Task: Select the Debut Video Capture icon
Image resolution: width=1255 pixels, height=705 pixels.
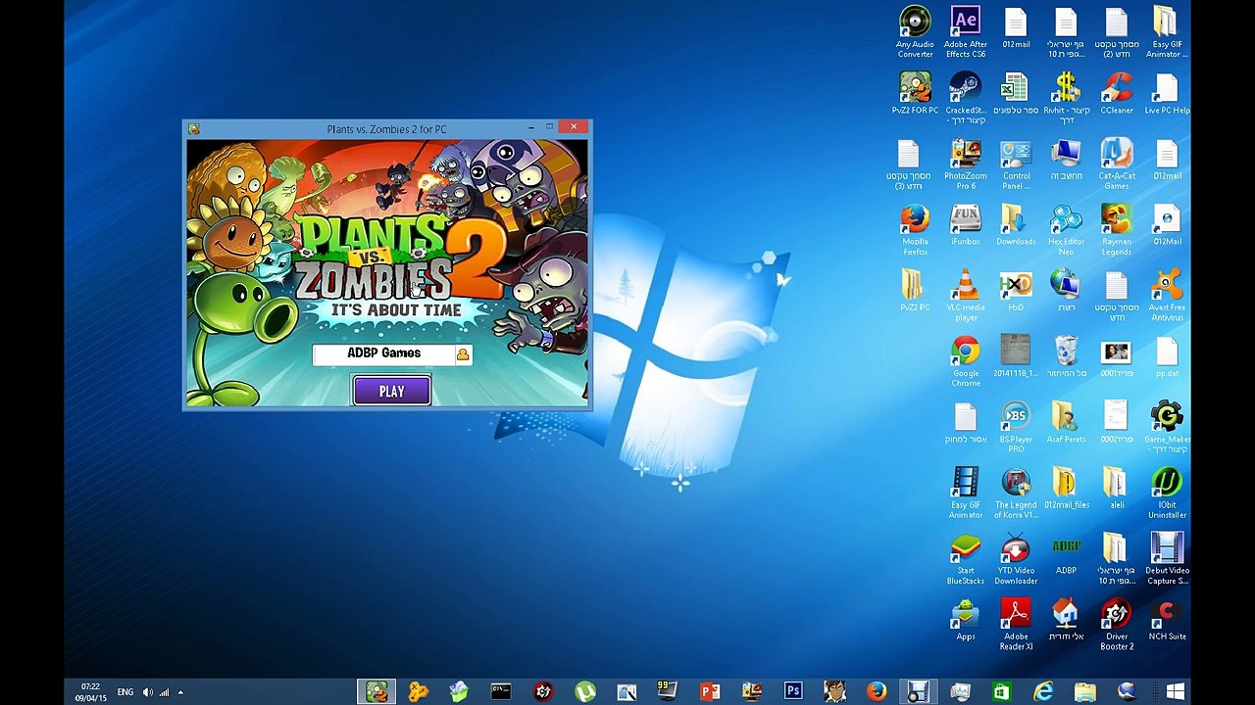Action: pyautogui.click(x=1167, y=558)
